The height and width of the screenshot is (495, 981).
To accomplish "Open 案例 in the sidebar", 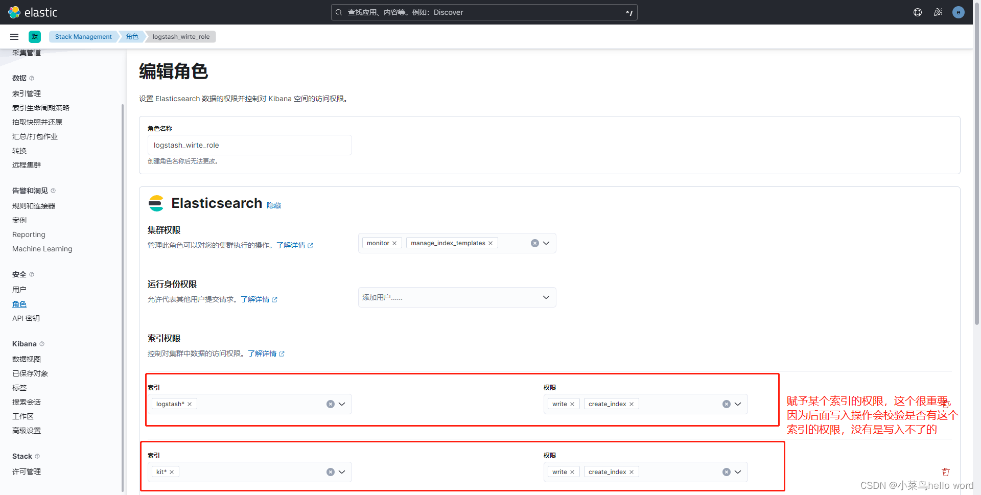I will (19, 220).
